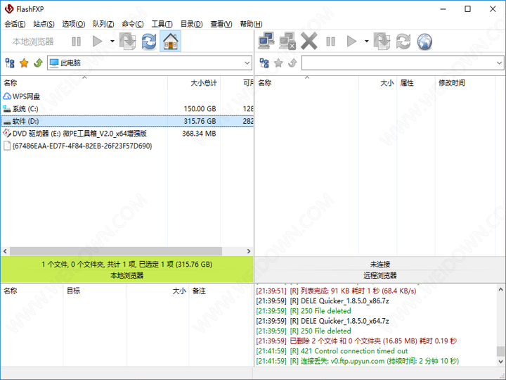
Task: Select the WPS网盘 entry
Action: [x=21, y=96]
